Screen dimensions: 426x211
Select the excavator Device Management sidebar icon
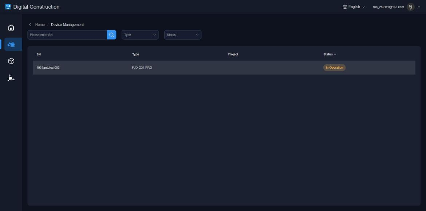click(x=11, y=45)
